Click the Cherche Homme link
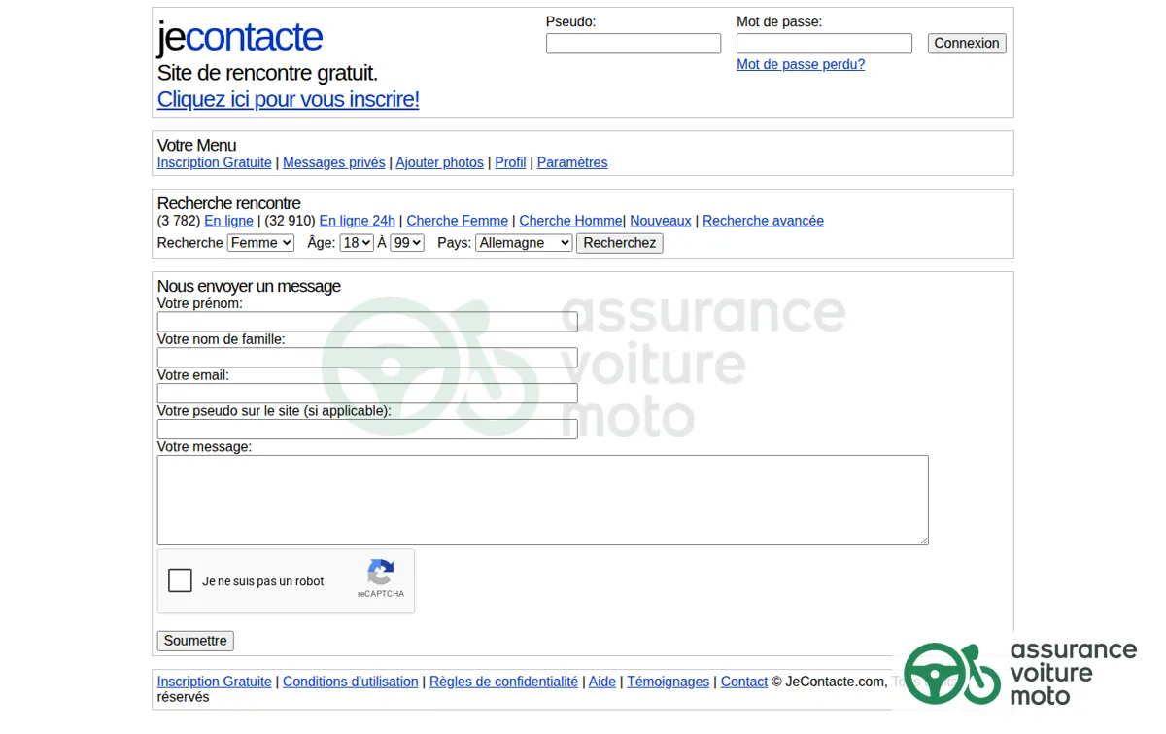The height and width of the screenshot is (734, 1166). 571,221
